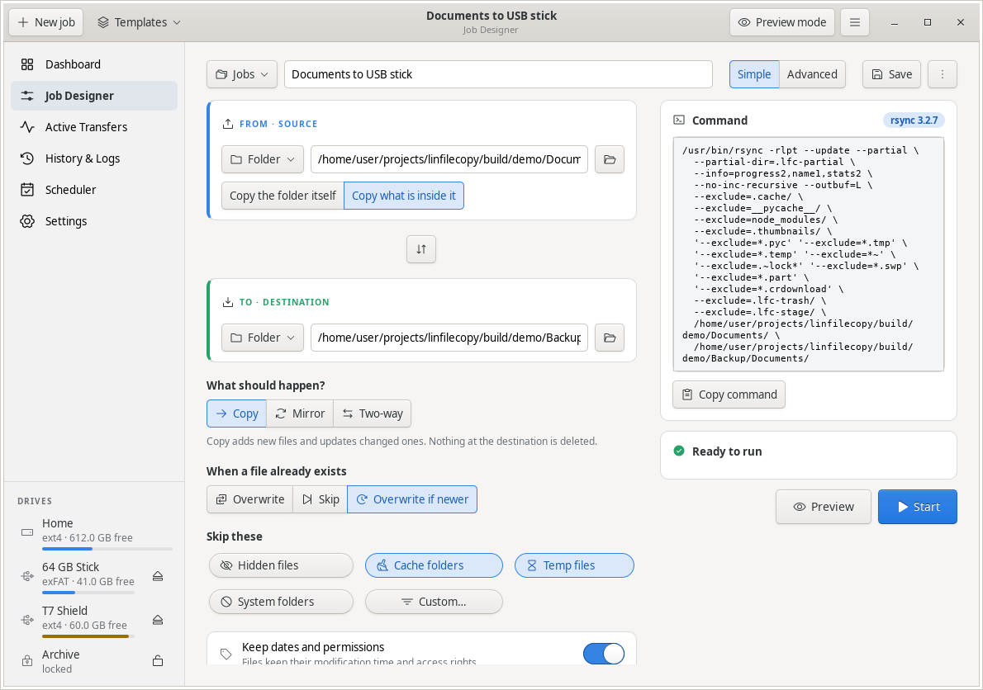
Task: Click the Home drive usage bar
Action: [107, 549]
